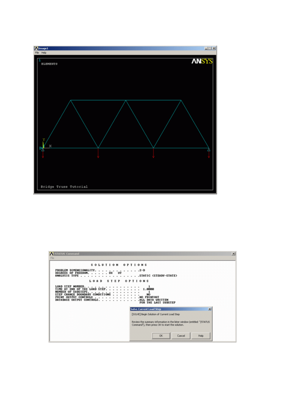The image size is (307, 398).
Task: Click the ANSYS logo in graphics window
Action: (x=202, y=61)
